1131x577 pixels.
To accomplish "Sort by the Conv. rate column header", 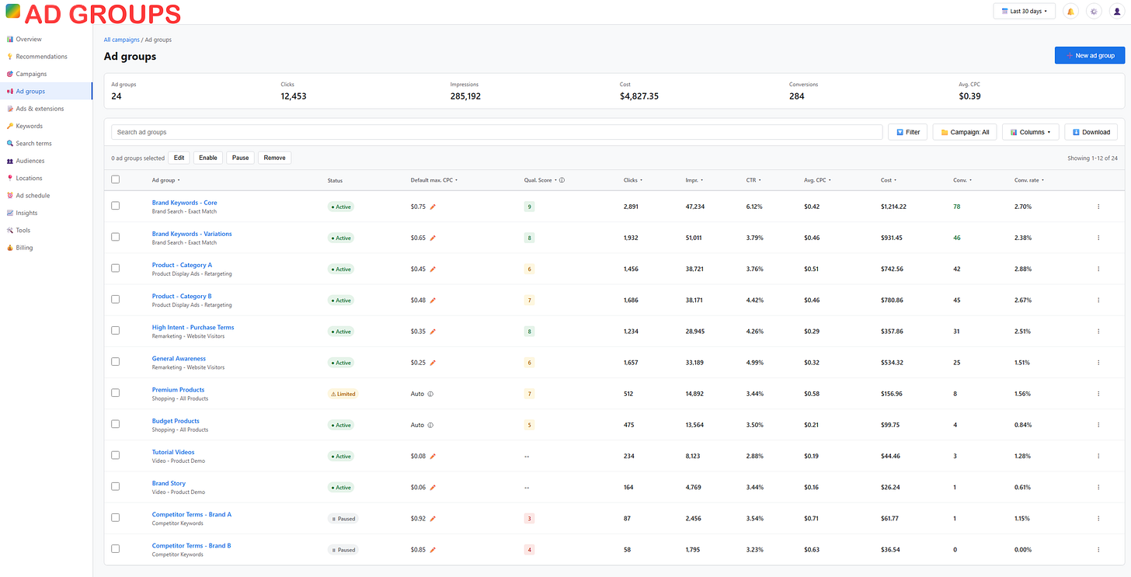I will coord(1029,180).
